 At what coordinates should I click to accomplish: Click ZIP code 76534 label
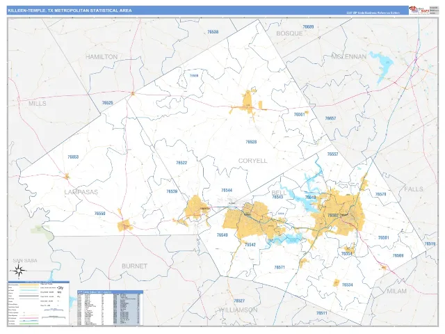point(348,285)
